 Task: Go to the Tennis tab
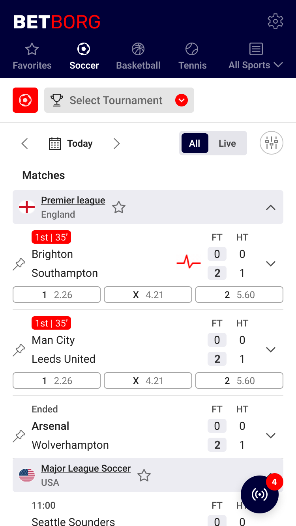192,56
